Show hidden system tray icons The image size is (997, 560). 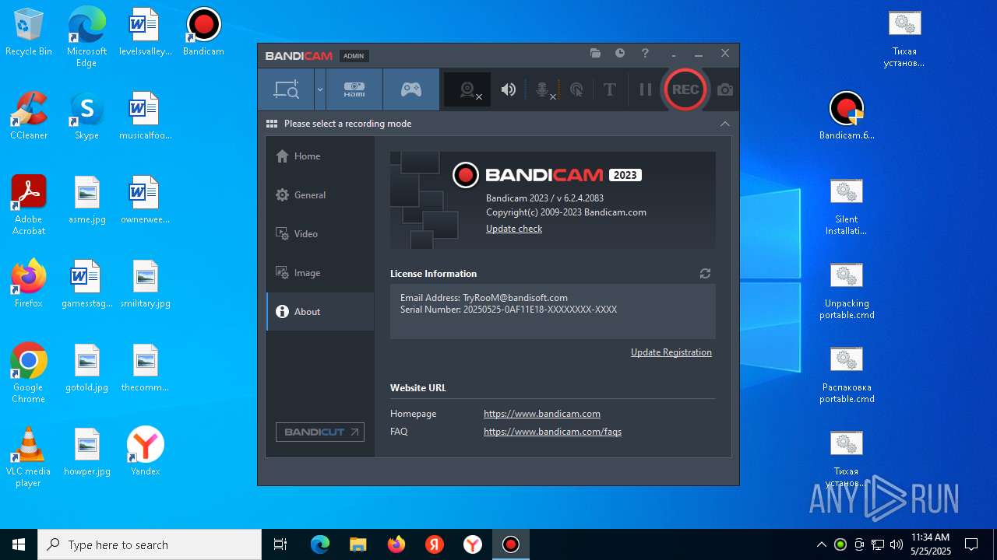[x=821, y=544]
